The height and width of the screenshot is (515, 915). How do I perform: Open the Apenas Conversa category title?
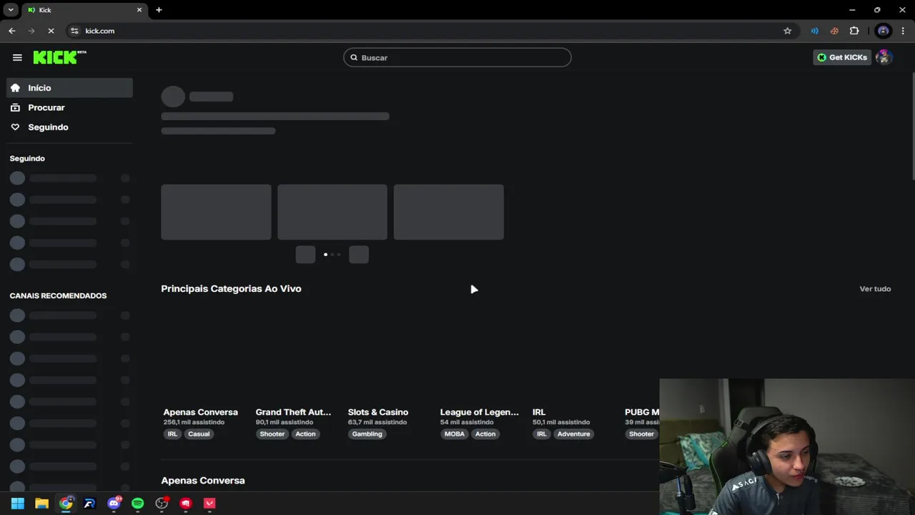tap(200, 412)
